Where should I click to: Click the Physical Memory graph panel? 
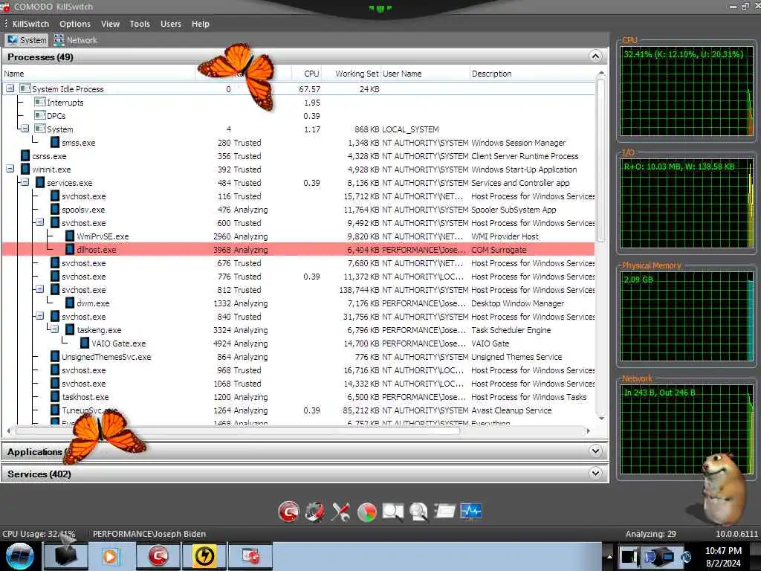686,317
